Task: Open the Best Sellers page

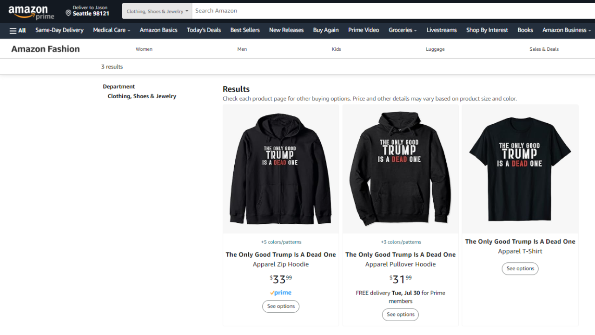Action: 245,30
